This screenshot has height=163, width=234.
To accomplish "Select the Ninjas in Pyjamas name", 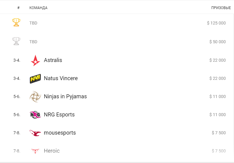I will (65, 96).
